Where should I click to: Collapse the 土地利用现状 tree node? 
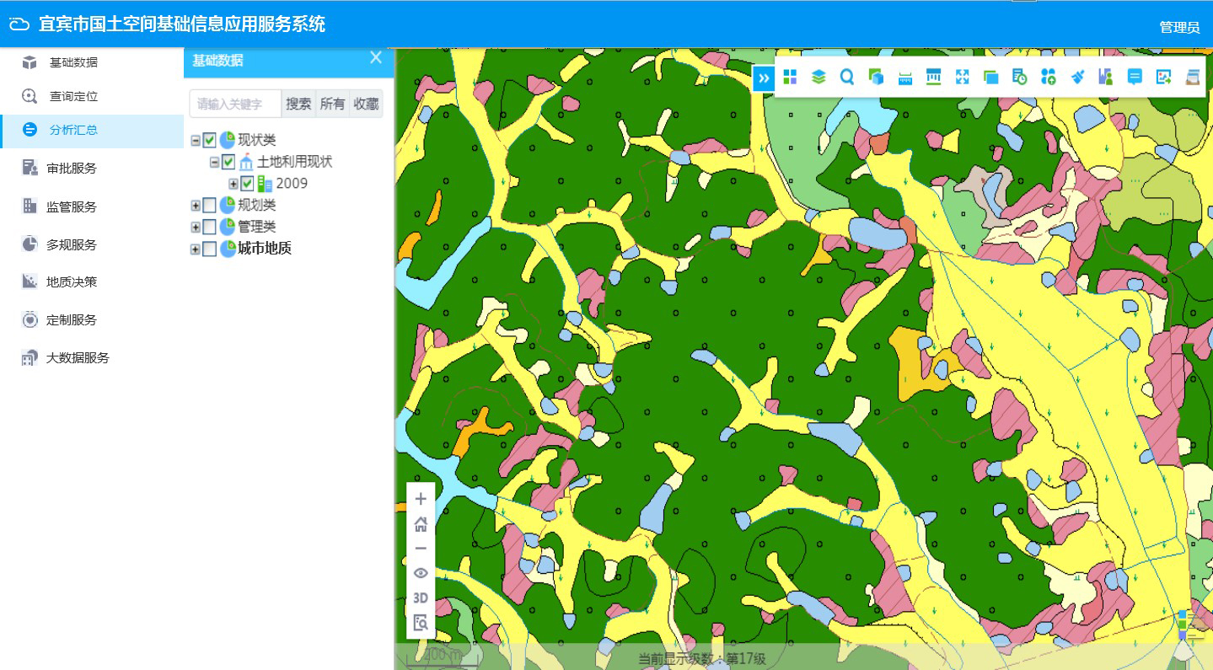214,162
